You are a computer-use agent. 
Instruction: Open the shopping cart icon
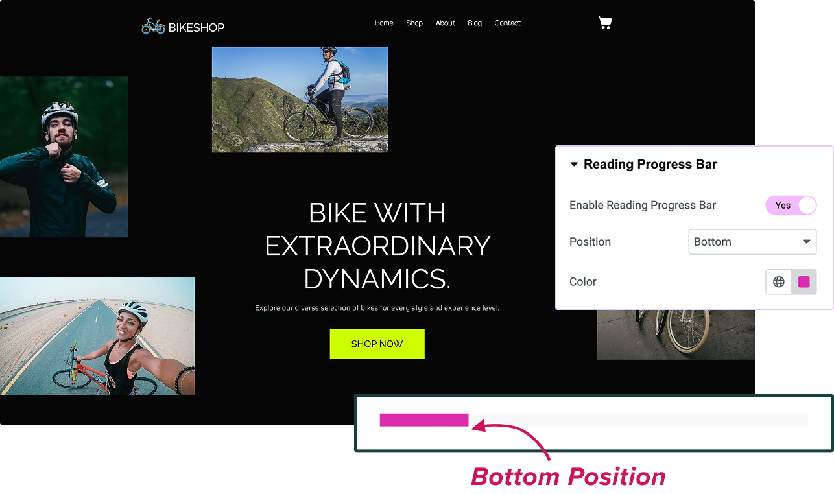(x=605, y=23)
